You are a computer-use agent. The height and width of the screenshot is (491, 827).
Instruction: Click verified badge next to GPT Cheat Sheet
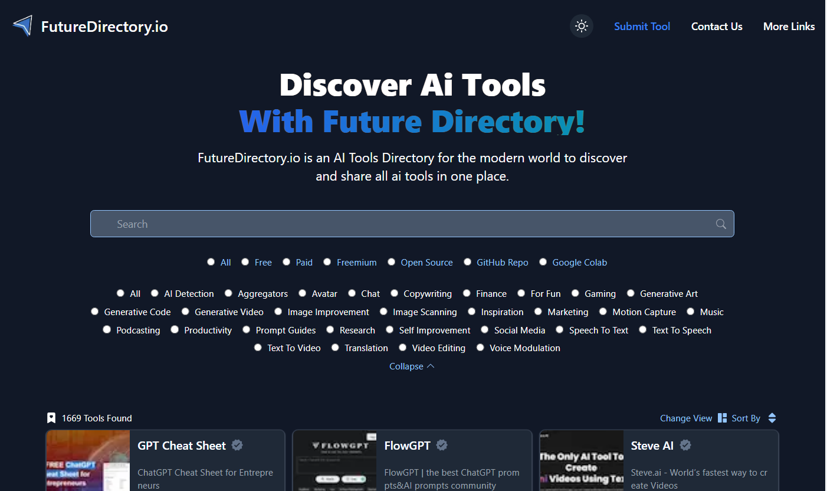pos(237,445)
